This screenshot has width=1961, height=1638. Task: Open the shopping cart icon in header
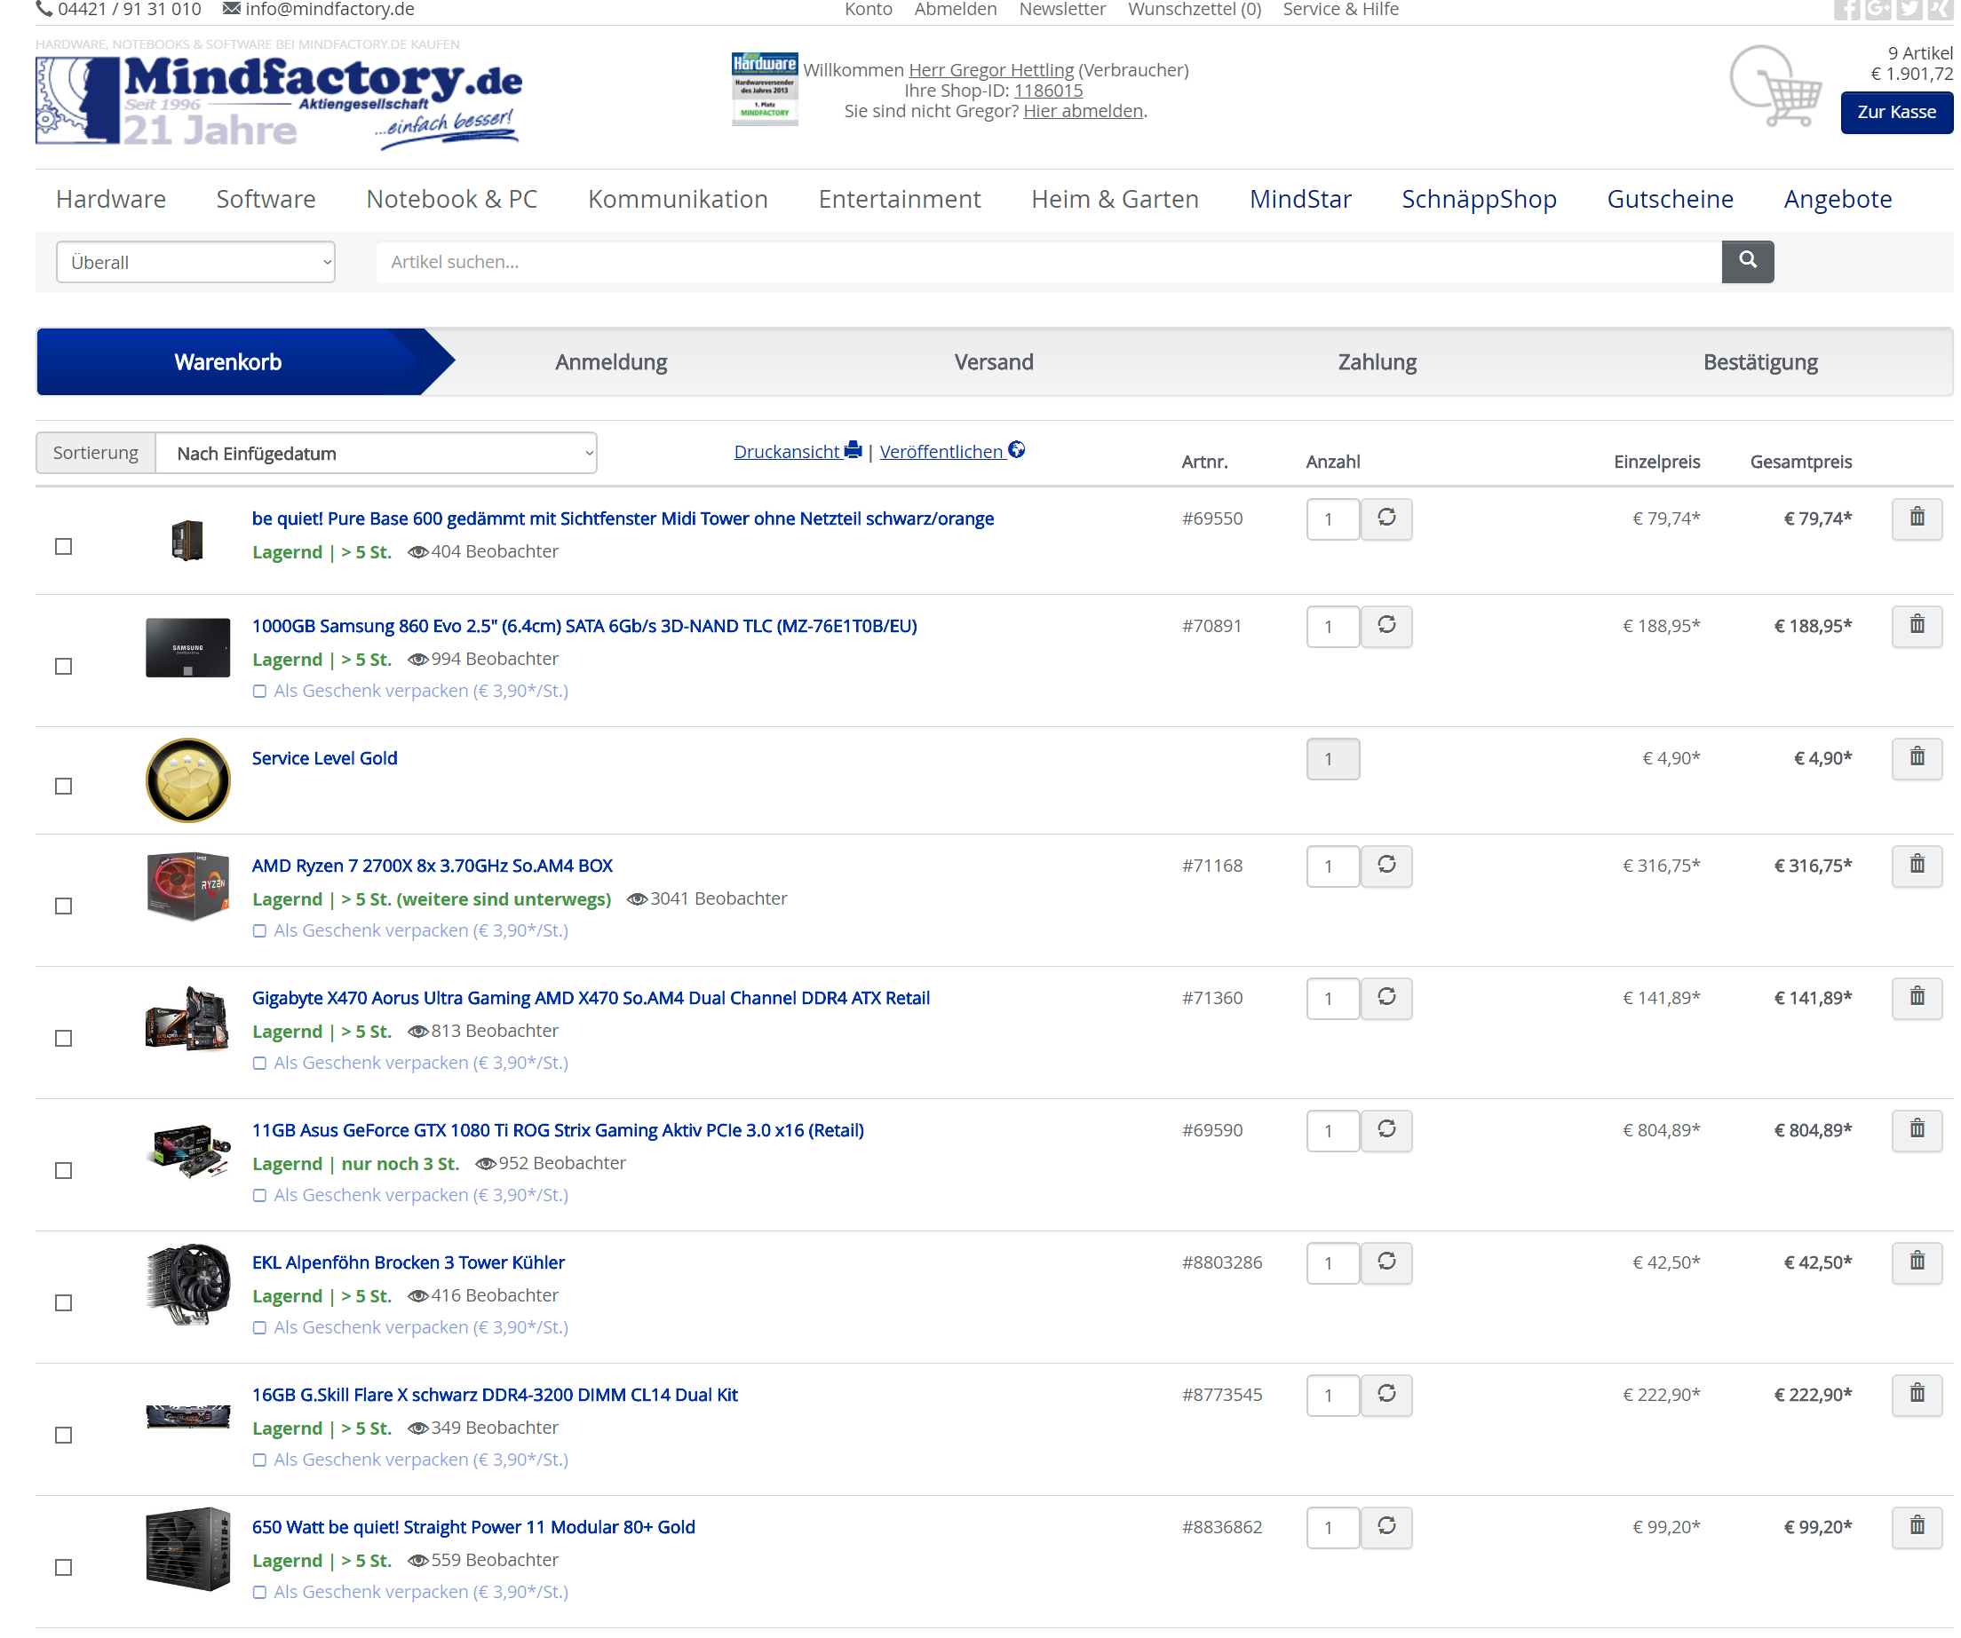tap(1776, 87)
